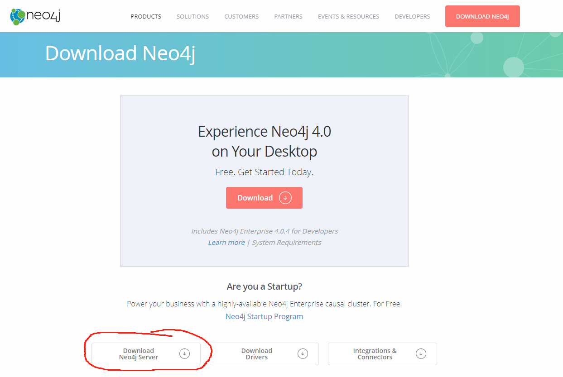This screenshot has width=563, height=377.
Task: Open the EVENTS & RESOURCES menu
Action: (348, 16)
